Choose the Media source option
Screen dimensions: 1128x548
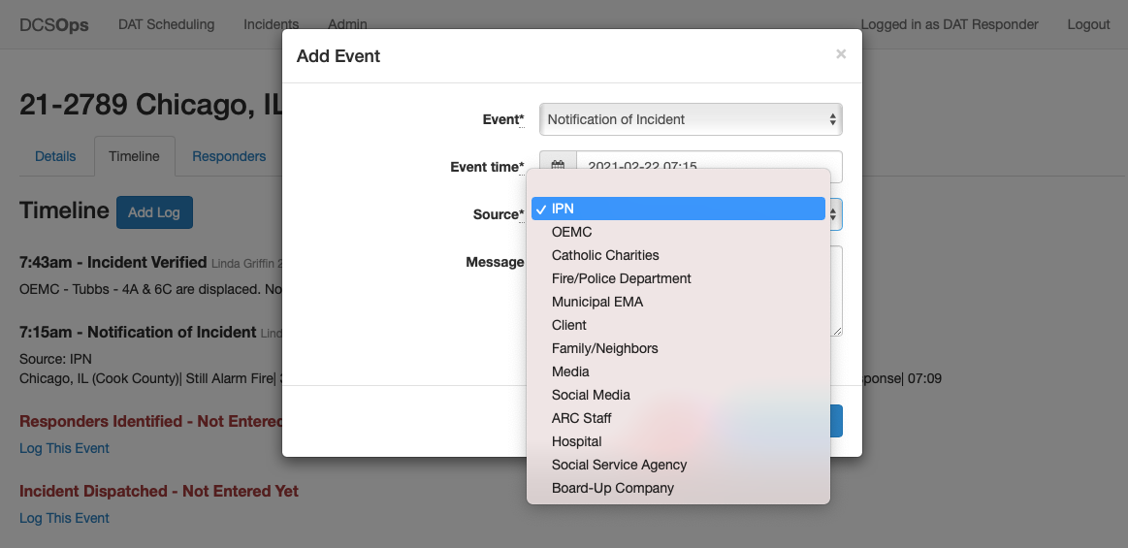click(678, 371)
